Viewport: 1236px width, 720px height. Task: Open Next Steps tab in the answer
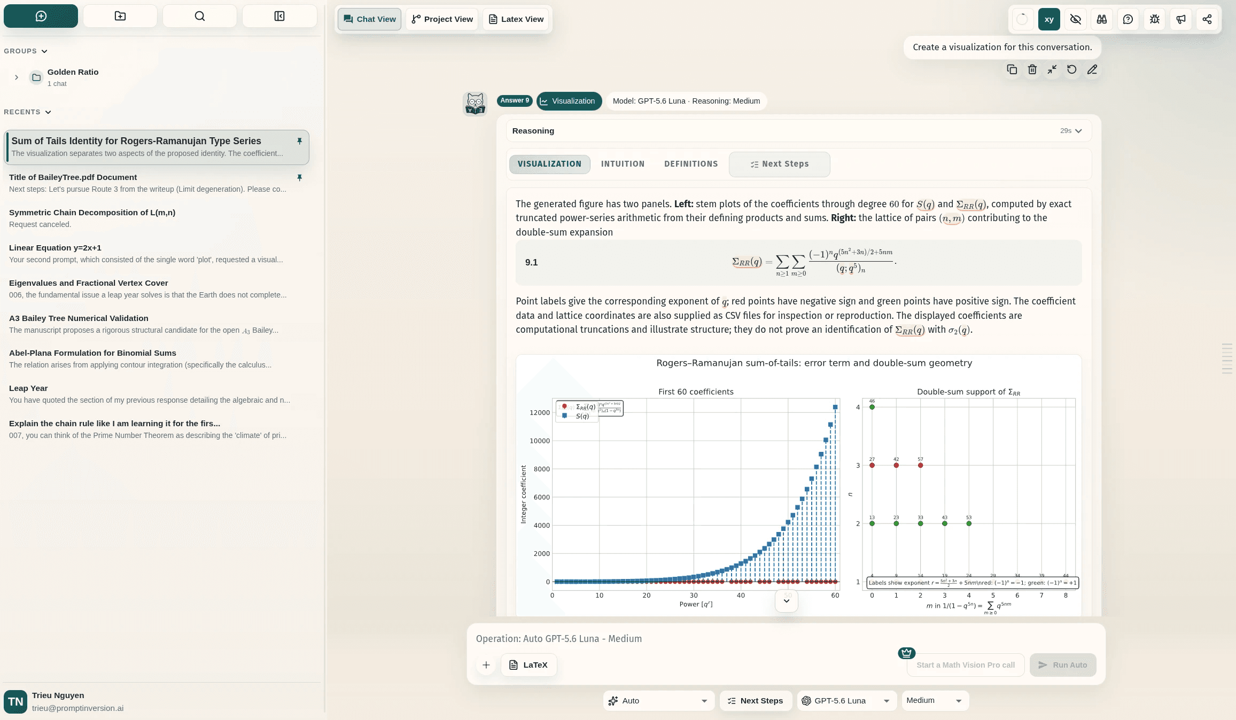click(779, 164)
